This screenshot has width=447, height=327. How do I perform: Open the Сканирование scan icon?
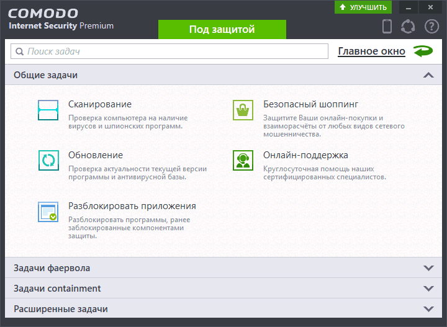point(48,110)
